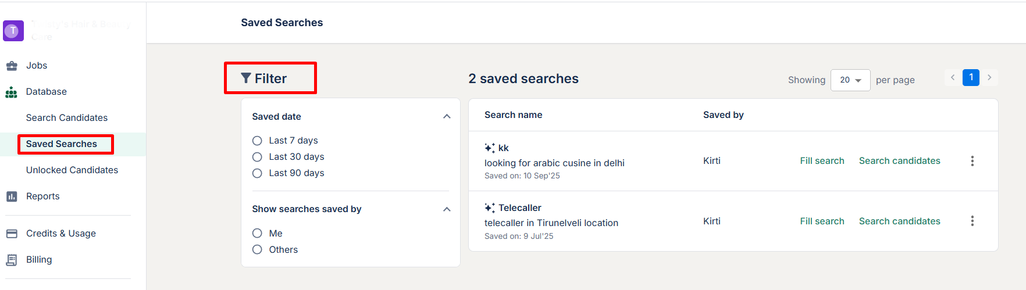Select the Last 7 days radio option
This screenshot has height=290, width=1026.
pyautogui.click(x=257, y=141)
